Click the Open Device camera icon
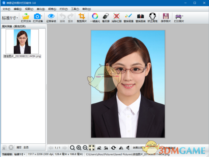The height and width of the screenshot is (157, 209). click(x=37, y=16)
